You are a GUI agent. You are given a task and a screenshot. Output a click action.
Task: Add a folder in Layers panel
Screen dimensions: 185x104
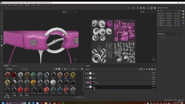[x=152, y=69]
